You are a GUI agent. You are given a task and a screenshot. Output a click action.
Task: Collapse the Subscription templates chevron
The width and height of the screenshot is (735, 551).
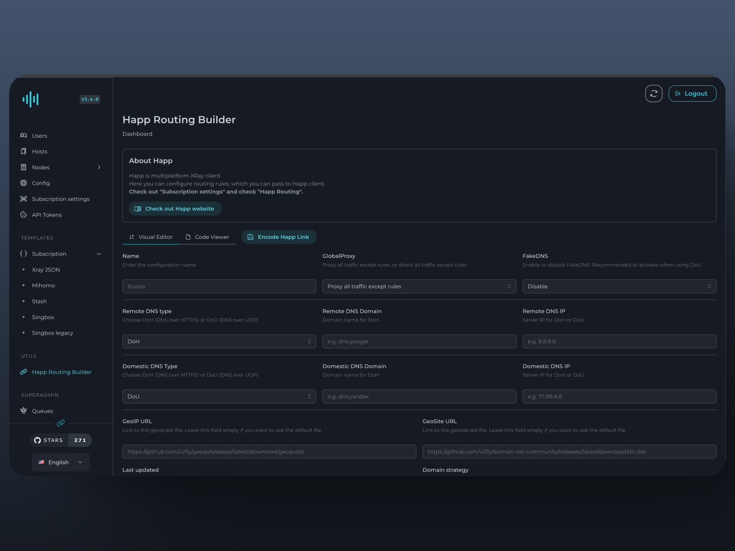[x=99, y=254]
